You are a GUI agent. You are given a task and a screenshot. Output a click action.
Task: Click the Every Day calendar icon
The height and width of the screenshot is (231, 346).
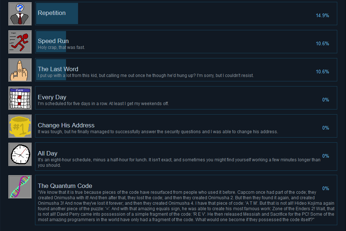click(20, 98)
